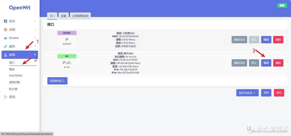Screen dimensions: 291x136
Task: Switch to the 全局网络选项 tab
Action: pyautogui.click(x=80, y=16)
